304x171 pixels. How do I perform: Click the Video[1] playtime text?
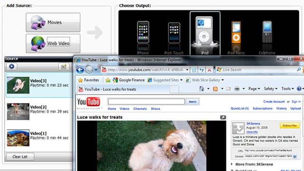click(x=49, y=138)
